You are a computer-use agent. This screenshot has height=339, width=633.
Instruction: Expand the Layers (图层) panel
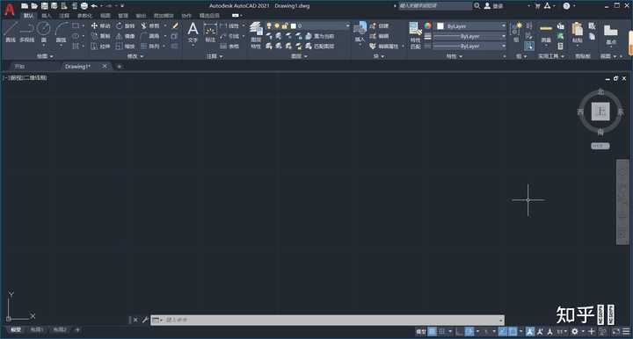pos(299,56)
